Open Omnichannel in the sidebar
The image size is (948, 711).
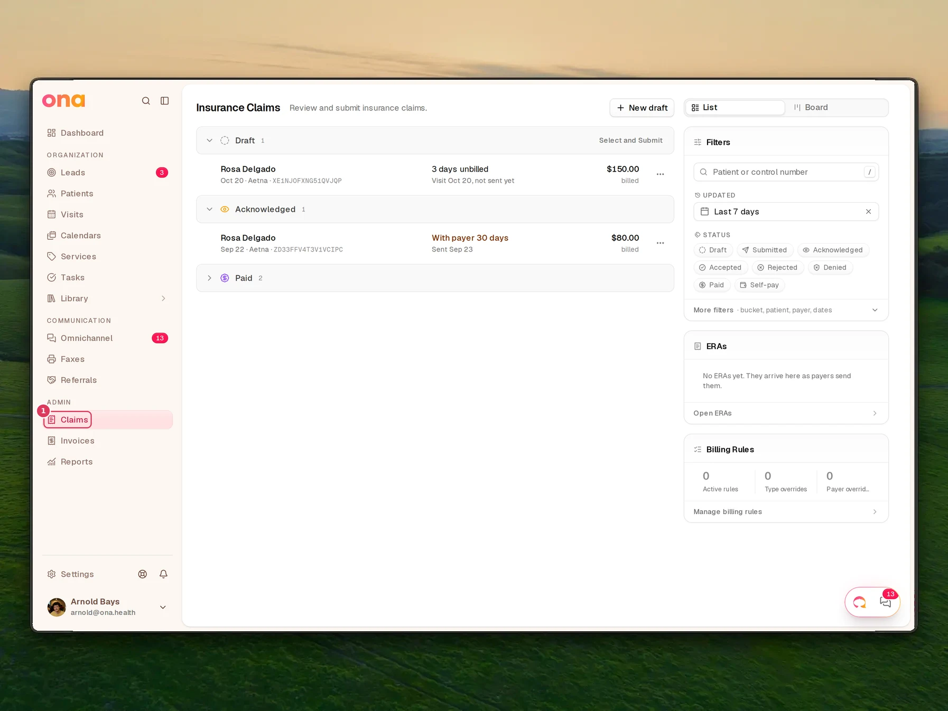point(107,338)
